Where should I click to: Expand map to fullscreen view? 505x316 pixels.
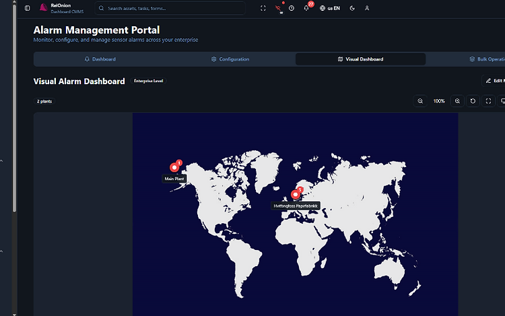coord(488,101)
